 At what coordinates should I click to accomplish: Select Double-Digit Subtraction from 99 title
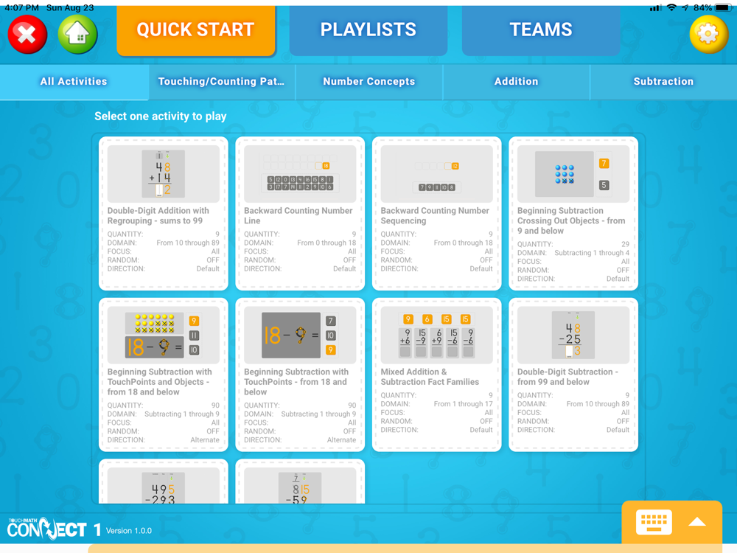pyautogui.click(x=567, y=377)
